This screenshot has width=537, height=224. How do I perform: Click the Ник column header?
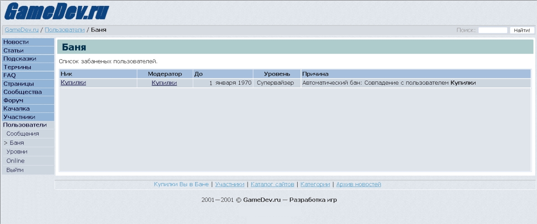pos(98,74)
